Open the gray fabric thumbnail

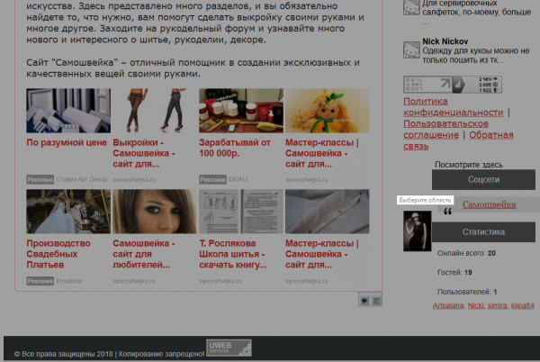[x=328, y=212]
